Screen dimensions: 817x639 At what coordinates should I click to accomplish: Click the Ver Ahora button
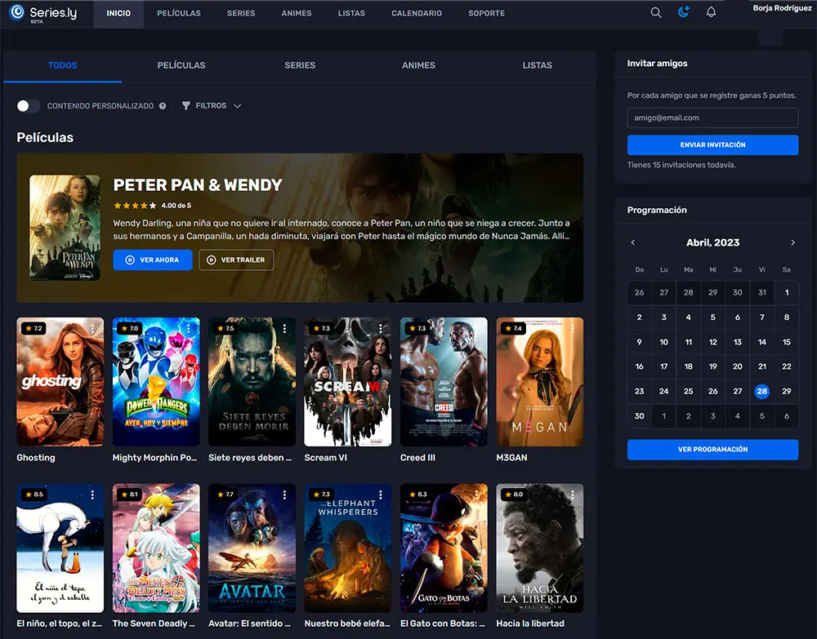tap(153, 260)
